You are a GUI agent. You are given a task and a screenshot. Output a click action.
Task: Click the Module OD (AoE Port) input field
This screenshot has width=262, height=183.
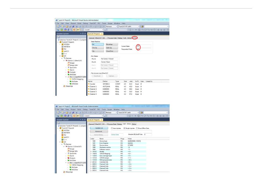148,134
